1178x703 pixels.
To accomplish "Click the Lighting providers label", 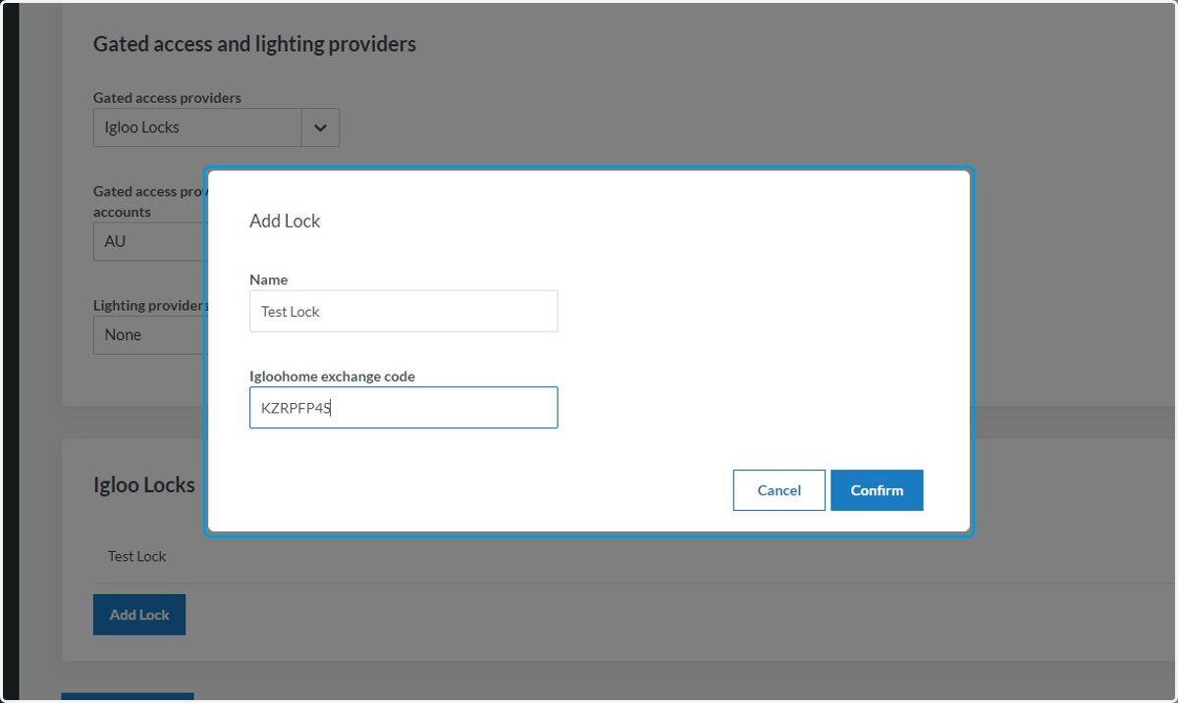I will point(149,306).
